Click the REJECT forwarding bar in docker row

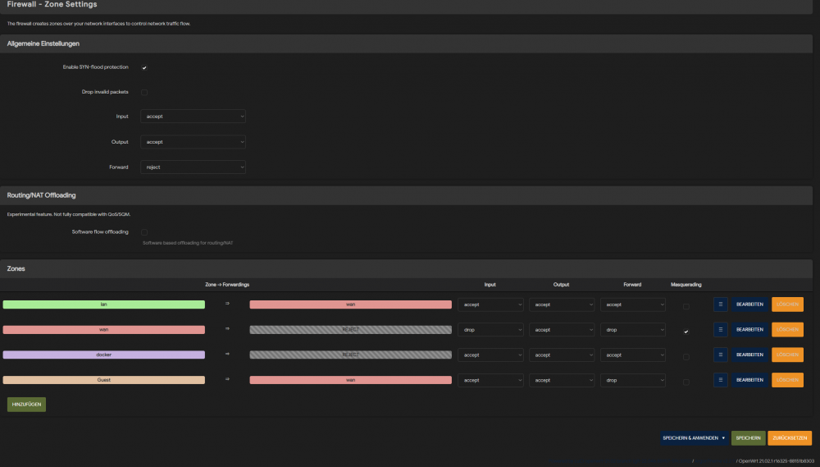click(350, 355)
